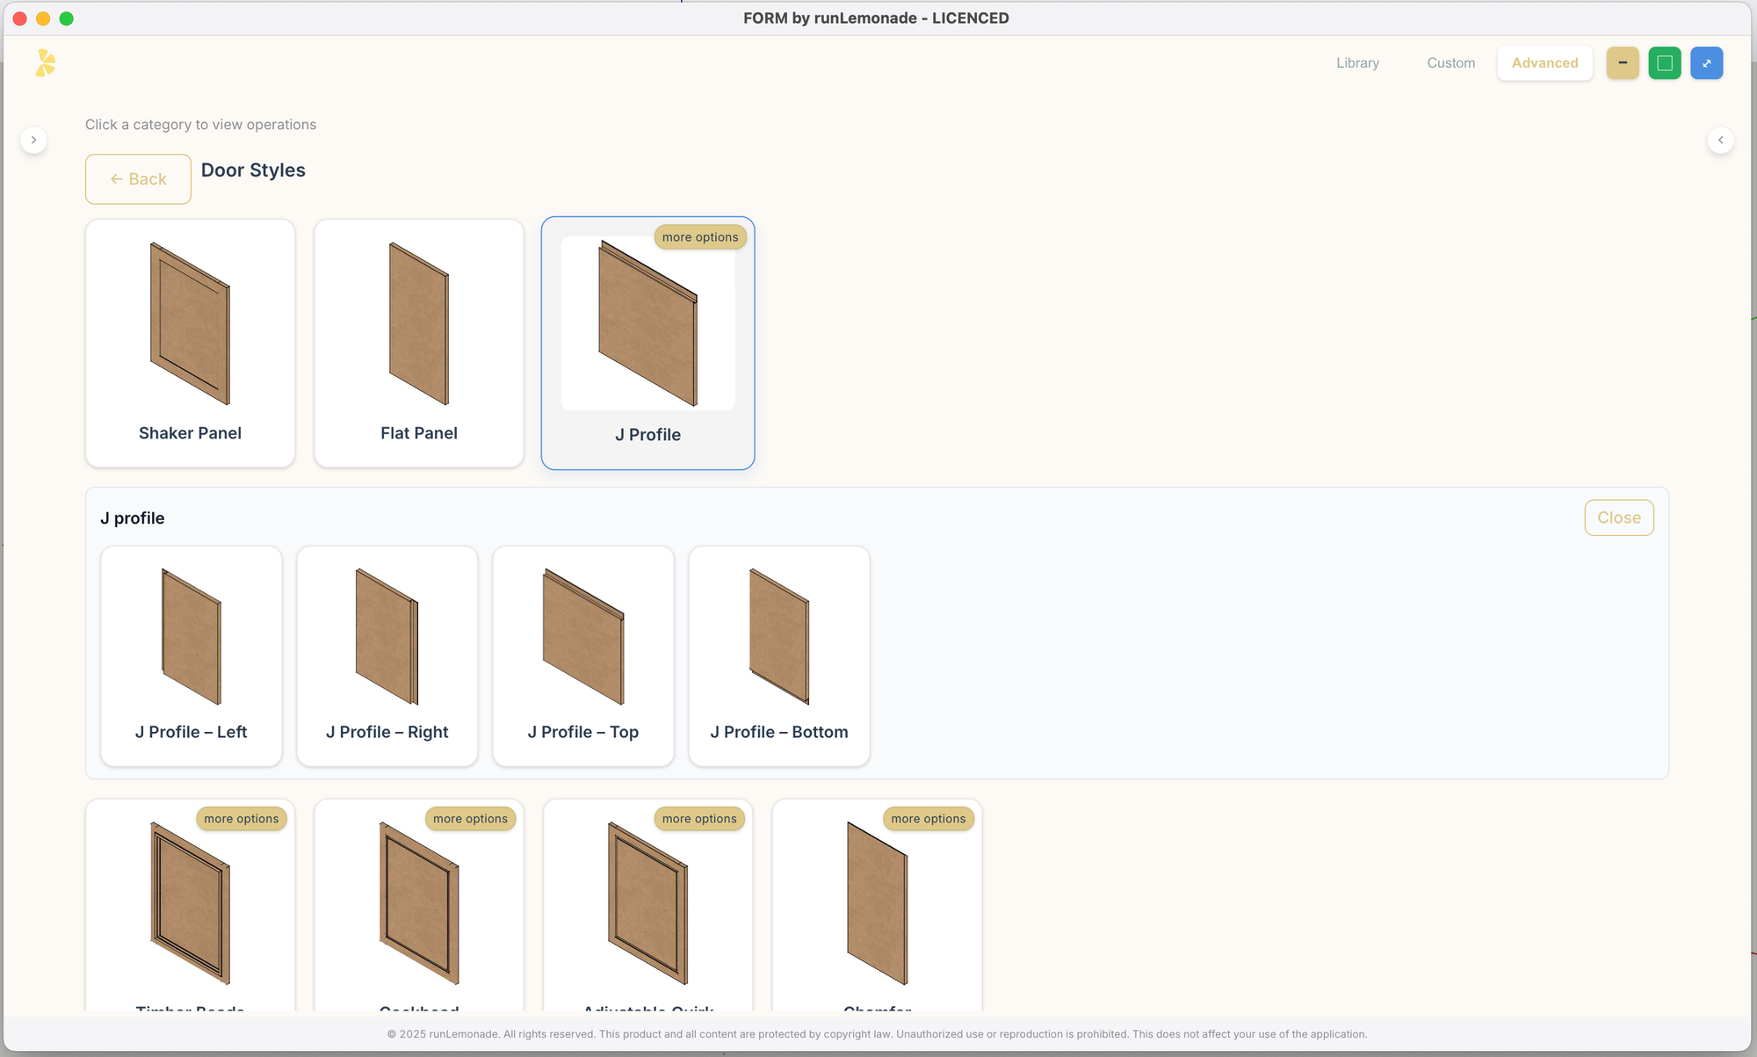Click the green square window button

[1664, 63]
